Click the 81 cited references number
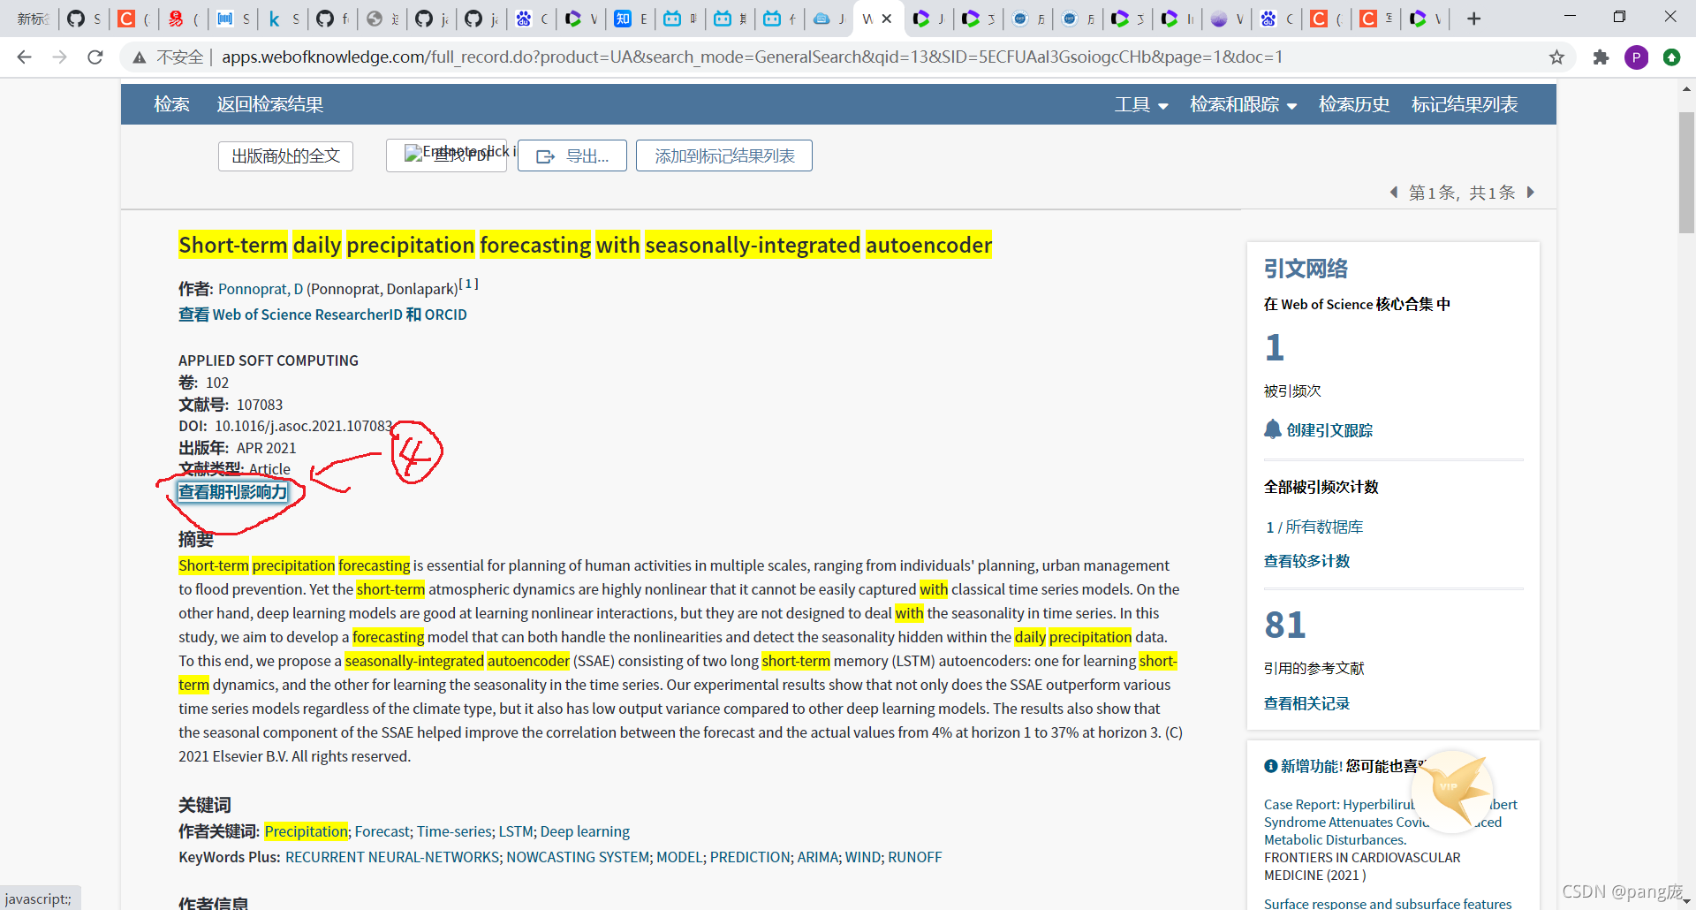Image resolution: width=1696 pixels, height=910 pixels. coord(1285,626)
